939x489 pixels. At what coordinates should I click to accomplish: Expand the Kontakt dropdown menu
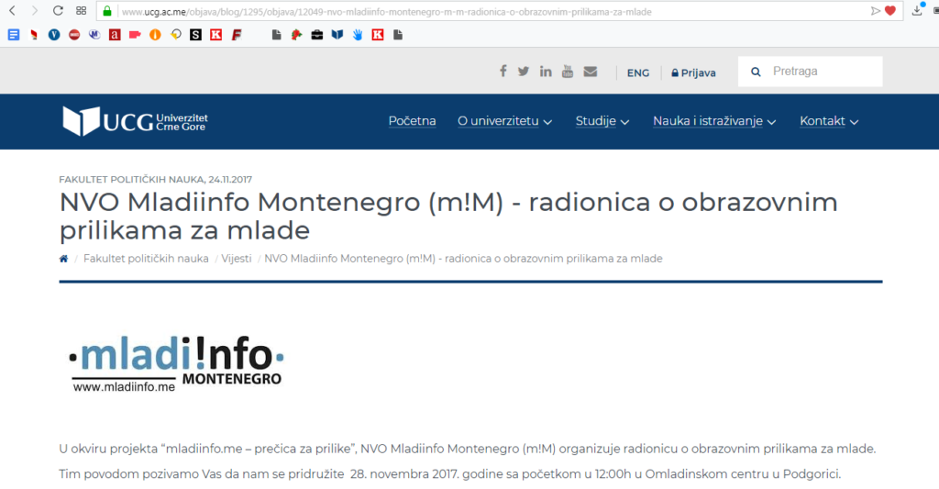tap(829, 121)
